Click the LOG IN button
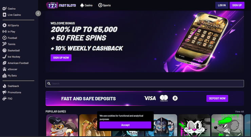This screenshot has height=137, width=251. pos(222,5)
